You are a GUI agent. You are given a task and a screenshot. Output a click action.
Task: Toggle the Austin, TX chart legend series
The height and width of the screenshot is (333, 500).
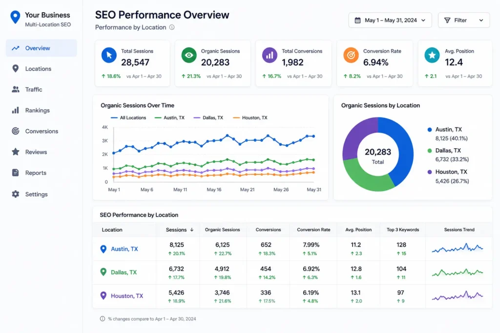(169, 118)
